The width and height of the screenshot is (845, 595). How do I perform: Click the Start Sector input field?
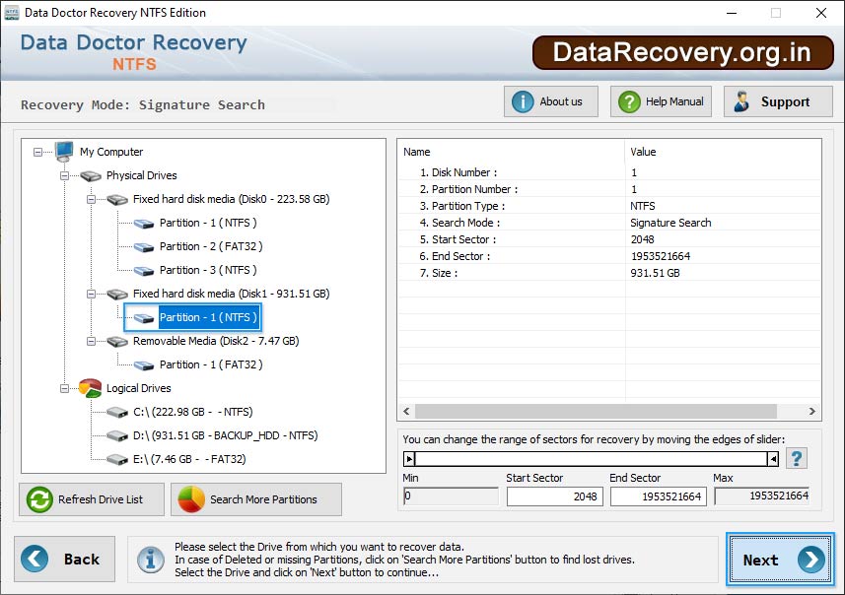[554, 496]
